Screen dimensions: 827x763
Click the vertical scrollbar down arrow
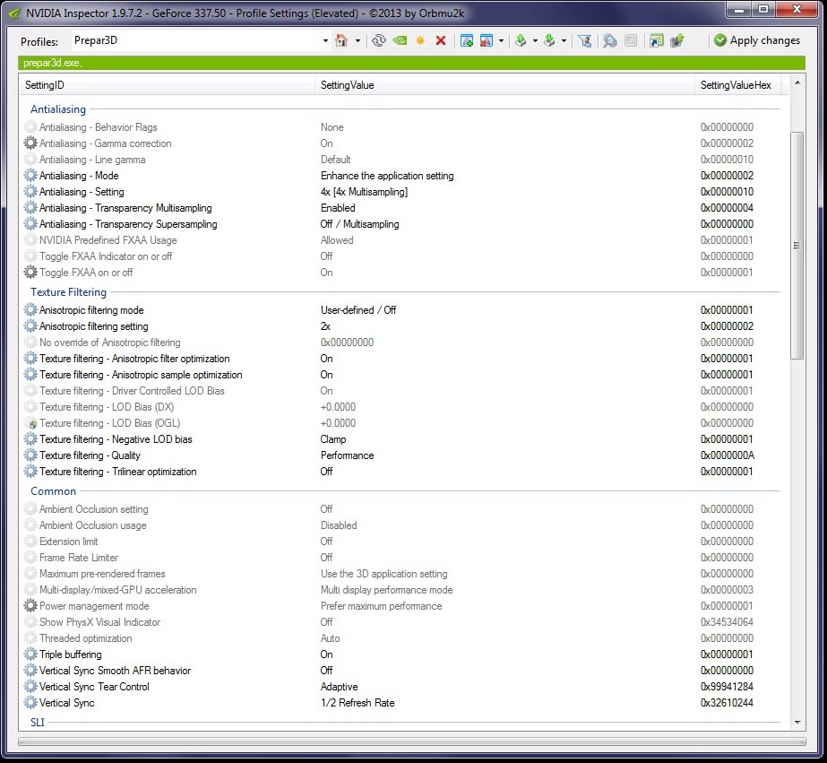[x=797, y=723]
